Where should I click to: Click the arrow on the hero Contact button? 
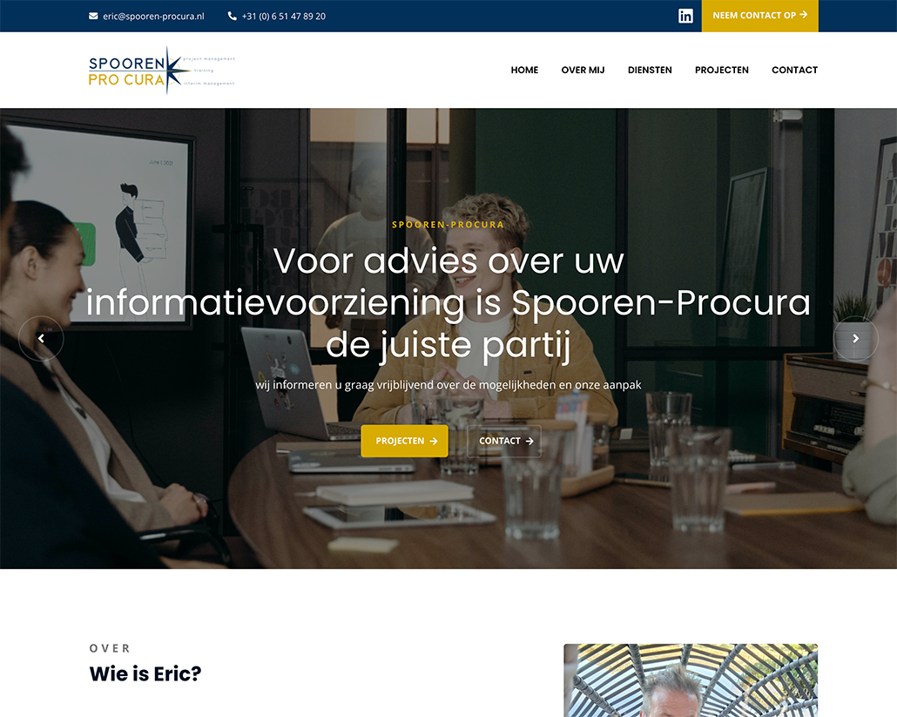coord(529,441)
